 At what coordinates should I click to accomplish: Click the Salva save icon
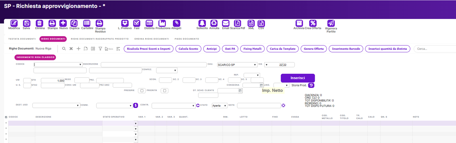point(26,23)
